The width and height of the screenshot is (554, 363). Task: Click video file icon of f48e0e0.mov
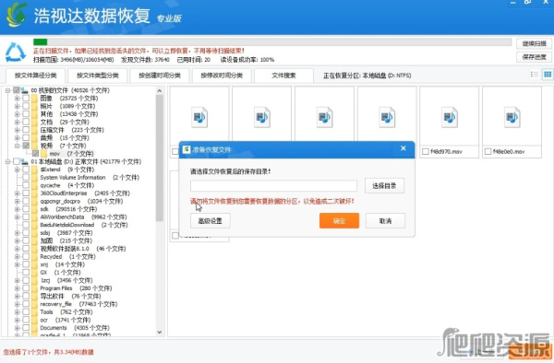[x=512, y=117]
